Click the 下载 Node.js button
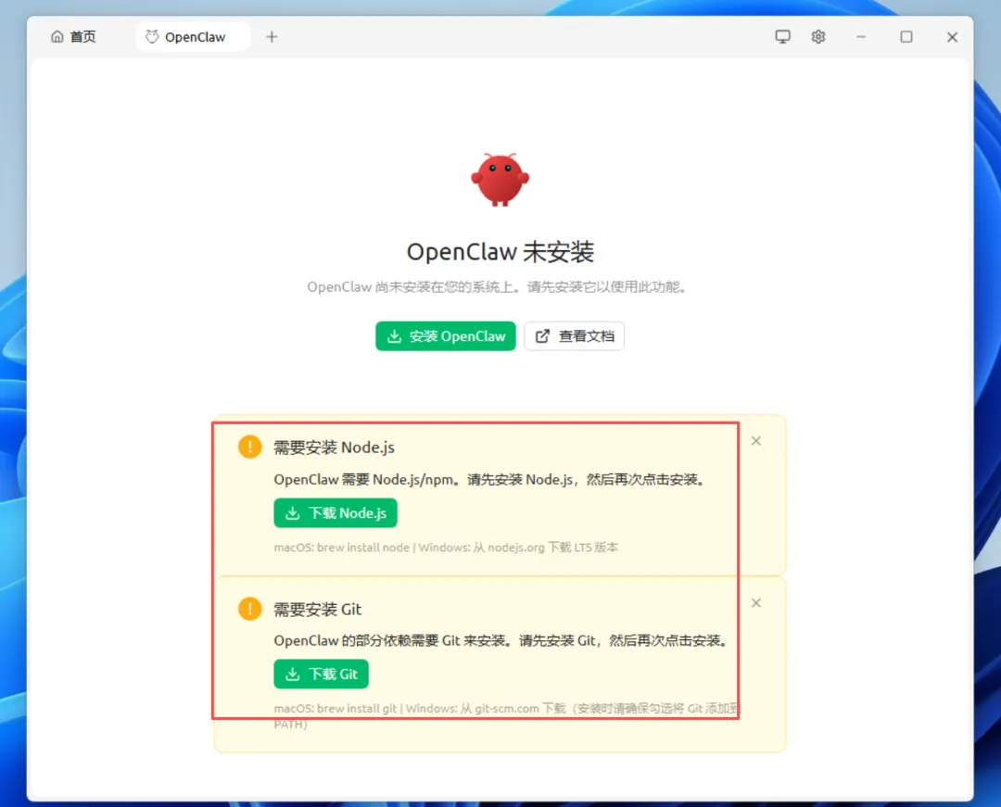The image size is (1001, 807). point(336,513)
